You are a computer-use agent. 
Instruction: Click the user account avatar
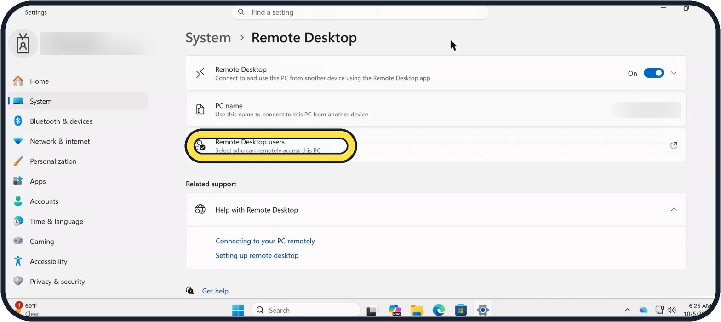click(23, 44)
